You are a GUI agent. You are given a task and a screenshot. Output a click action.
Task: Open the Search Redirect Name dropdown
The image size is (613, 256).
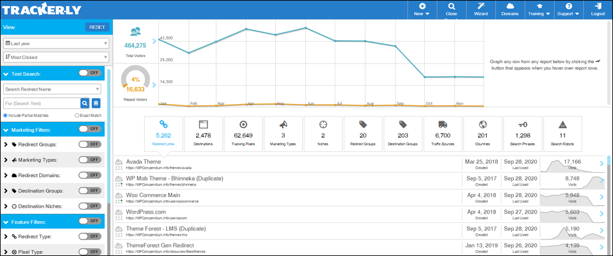[52, 89]
